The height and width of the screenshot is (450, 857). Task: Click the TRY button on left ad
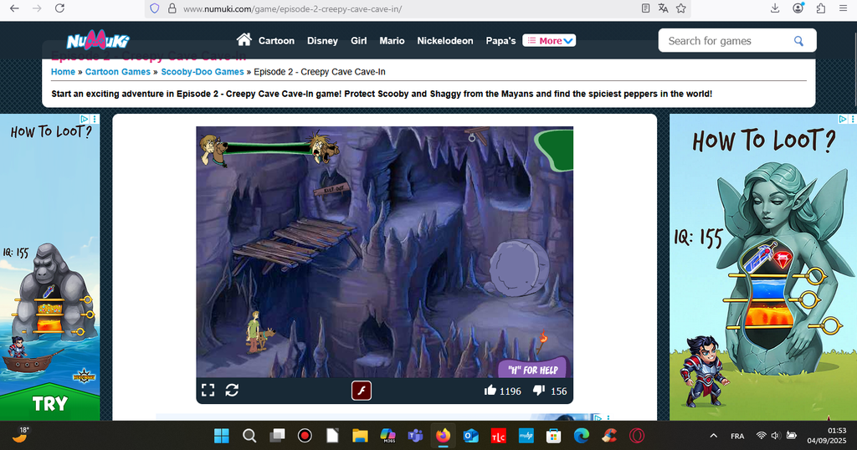point(49,404)
